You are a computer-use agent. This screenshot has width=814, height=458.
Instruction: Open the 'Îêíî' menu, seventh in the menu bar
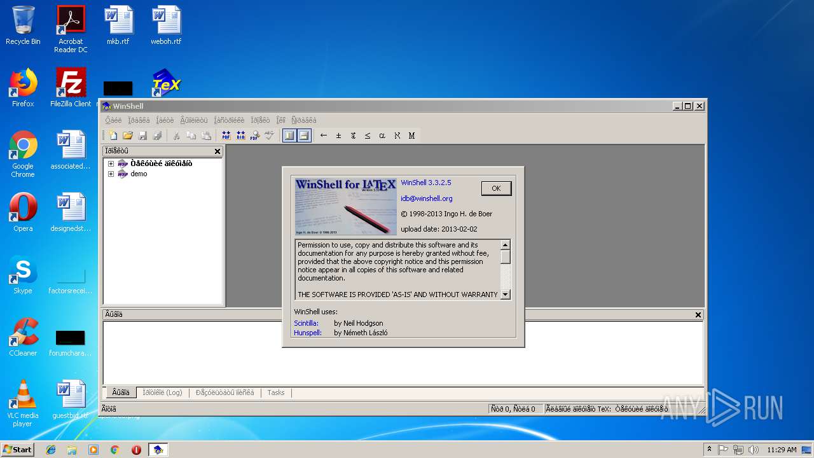(x=280, y=120)
